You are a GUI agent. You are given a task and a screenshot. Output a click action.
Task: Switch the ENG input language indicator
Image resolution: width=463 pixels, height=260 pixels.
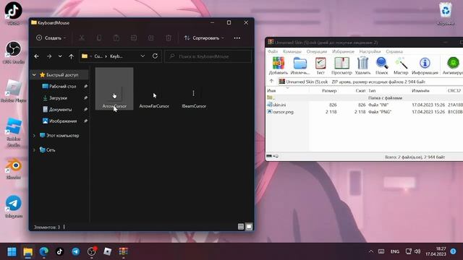tap(395, 251)
